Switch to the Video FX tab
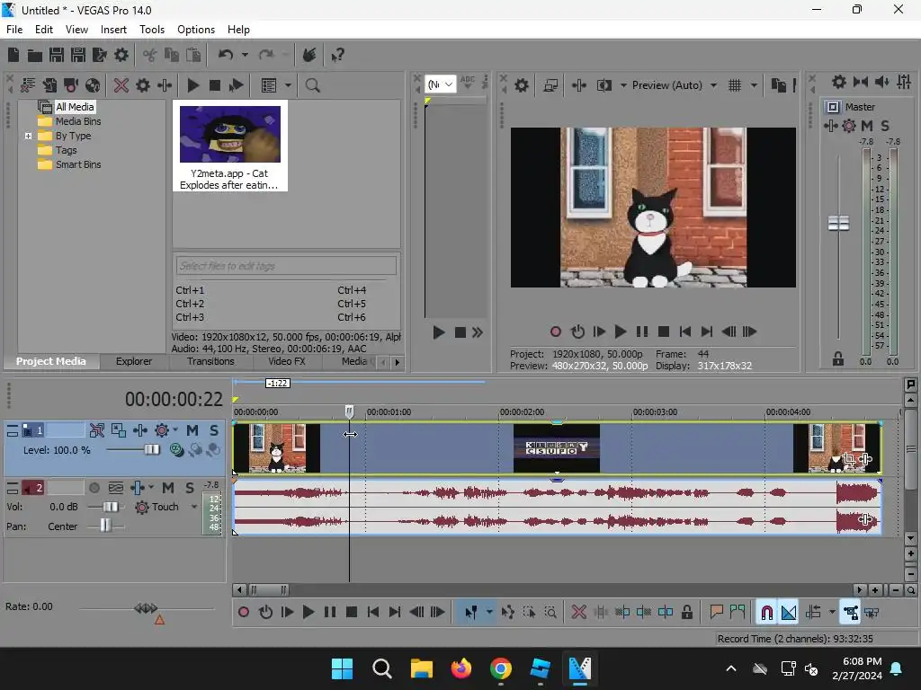The height and width of the screenshot is (690, 921). 287,361
